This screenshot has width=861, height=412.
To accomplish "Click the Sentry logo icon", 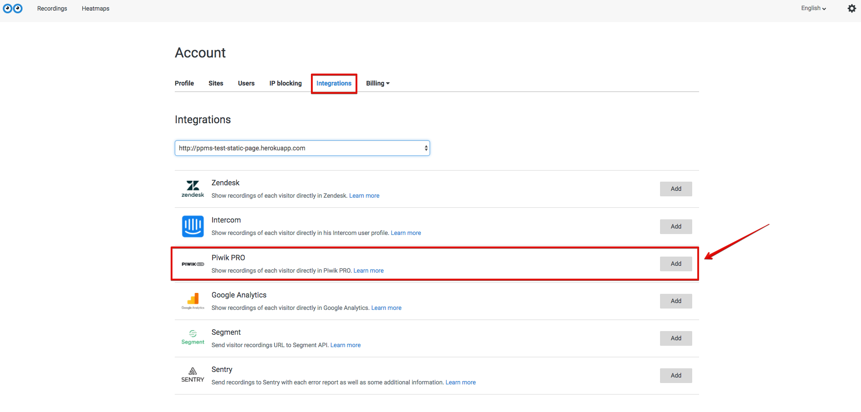I will click(x=193, y=375).
